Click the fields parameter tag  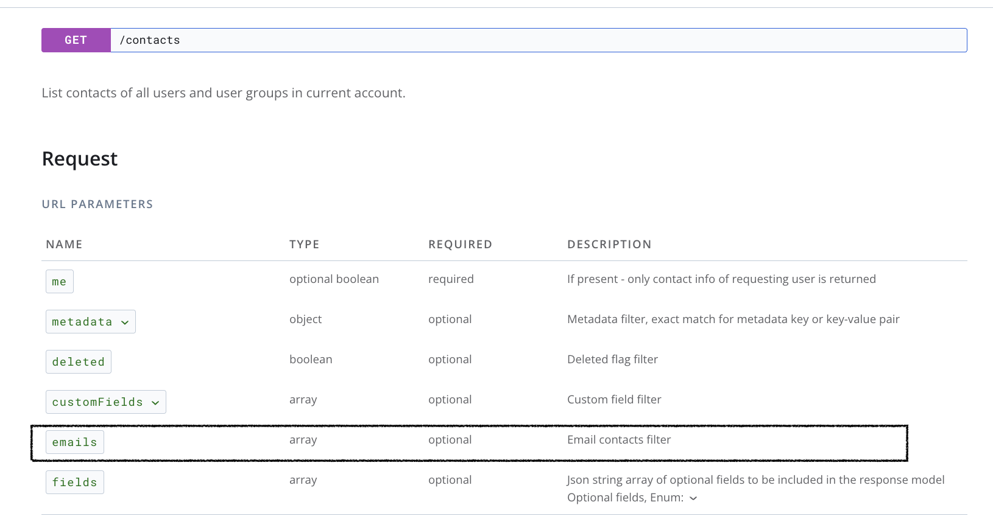coord(75,483)
